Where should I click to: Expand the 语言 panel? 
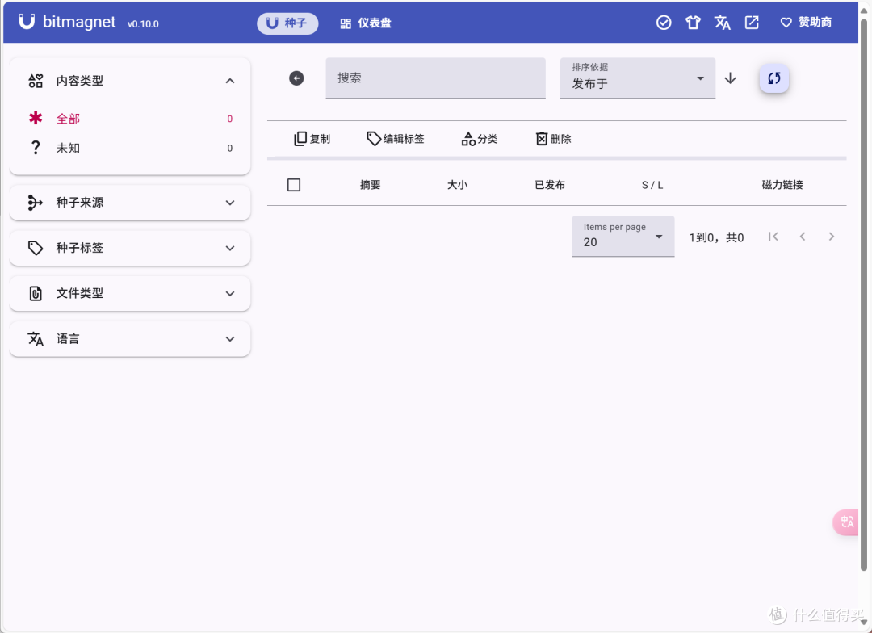(x=129, y=339)
